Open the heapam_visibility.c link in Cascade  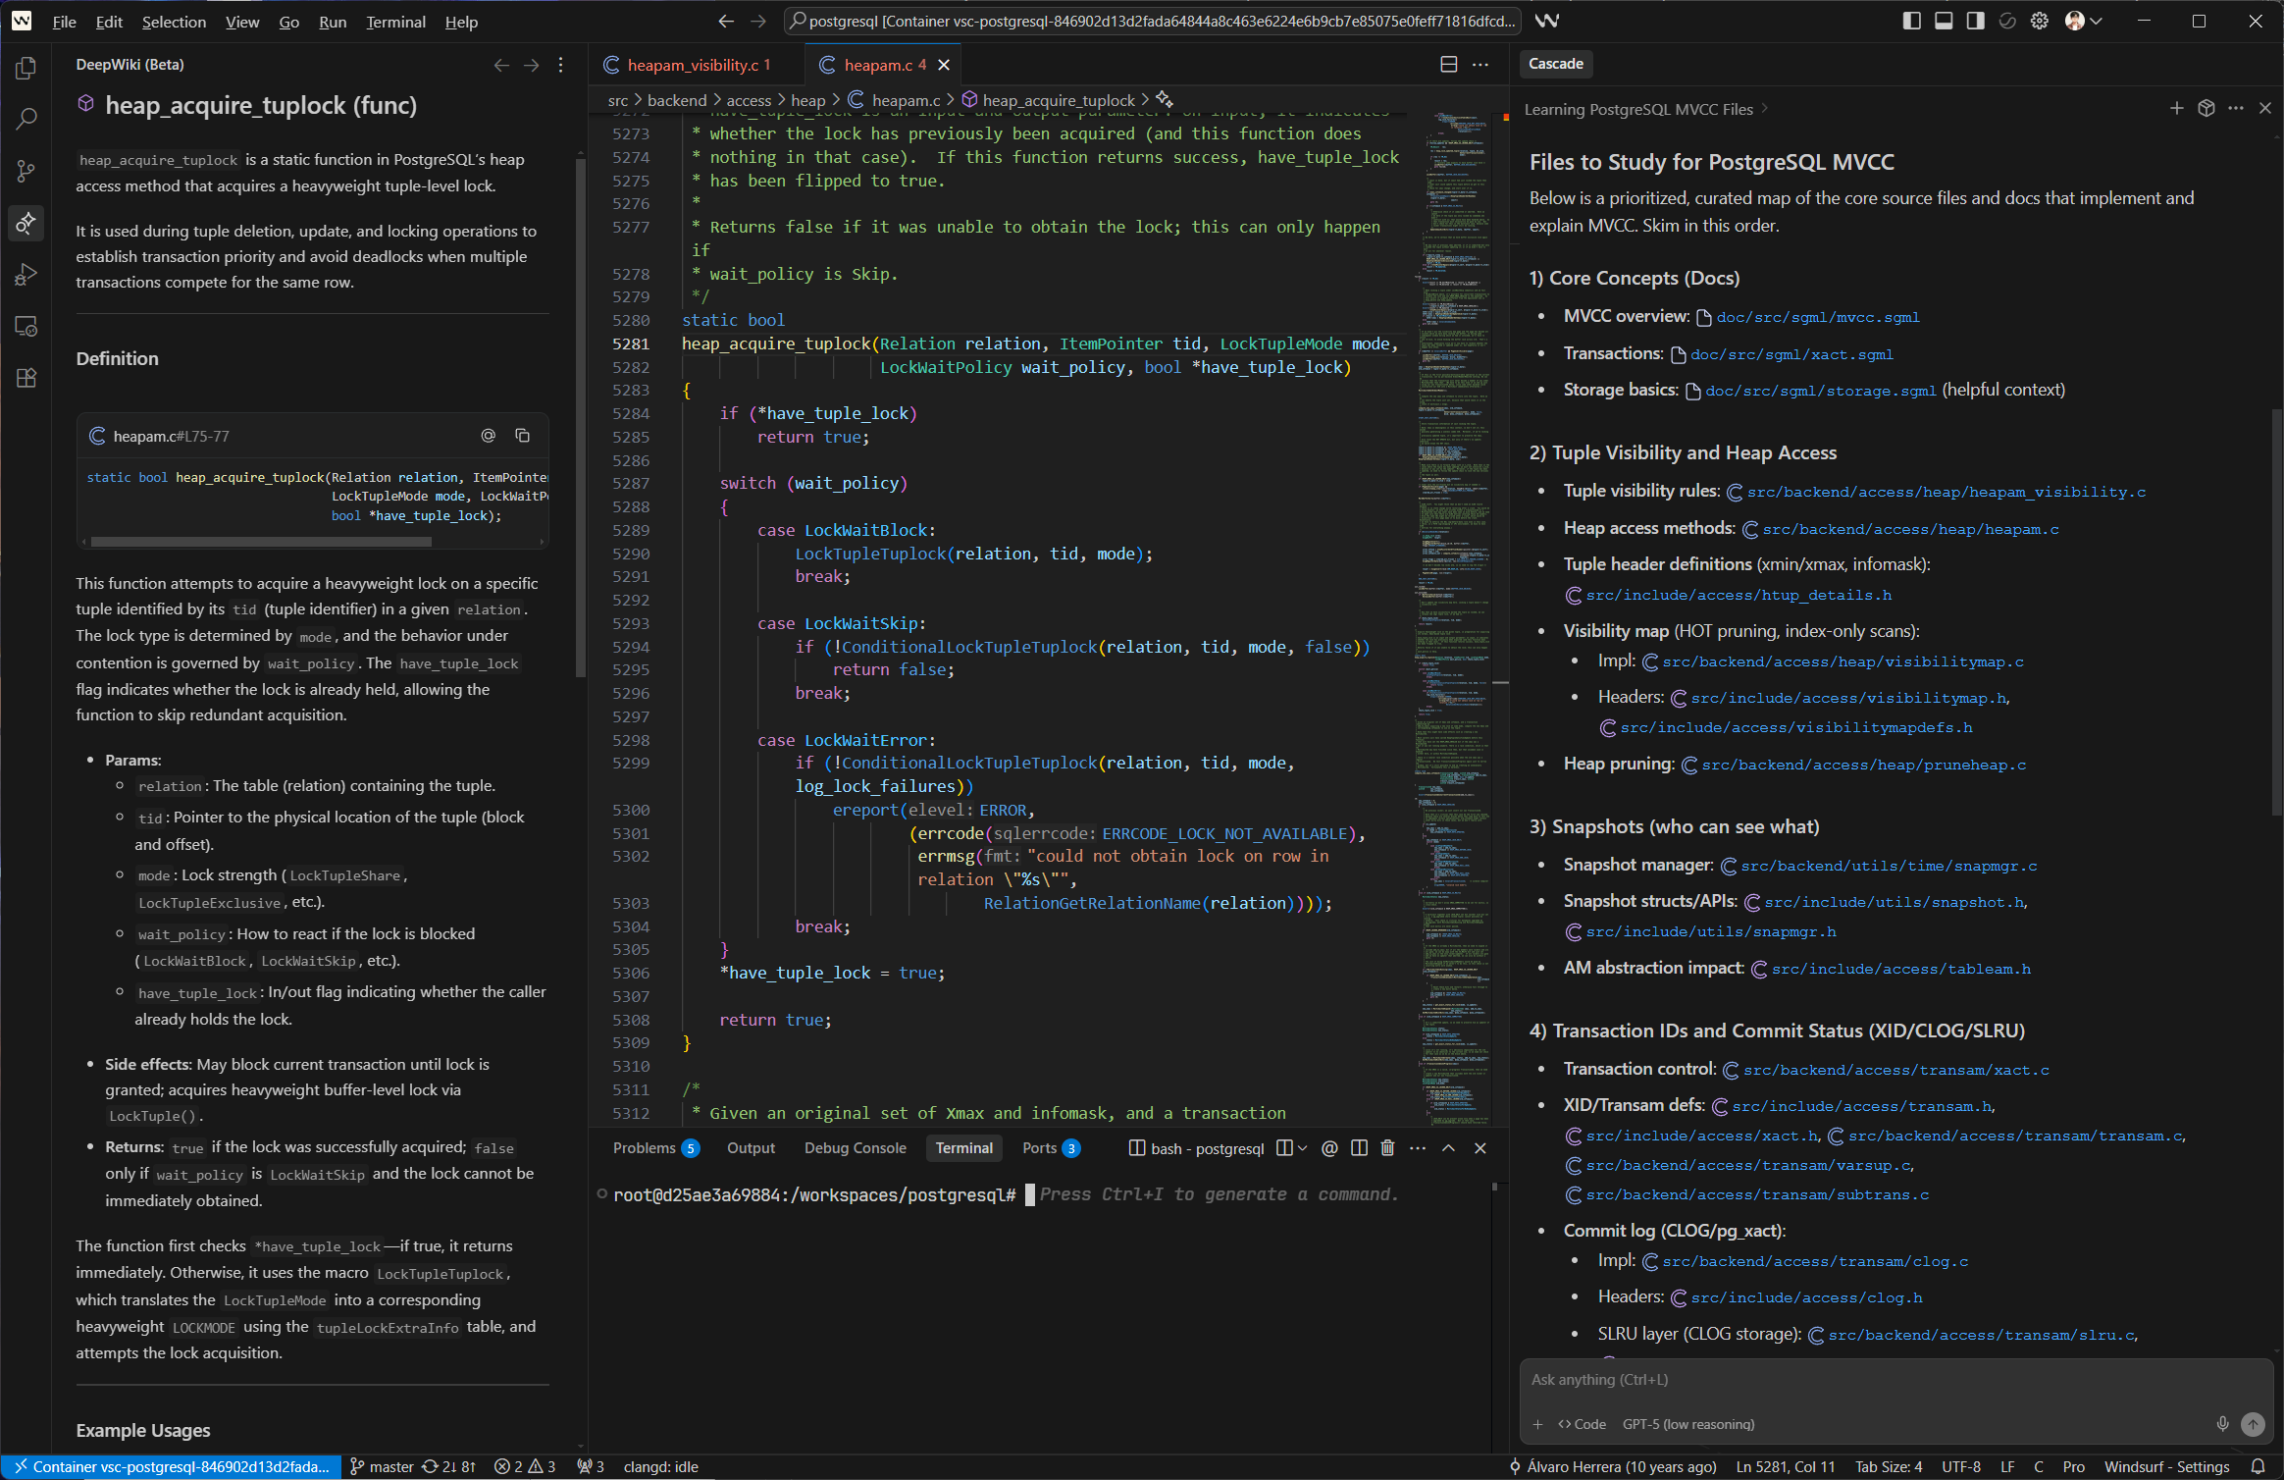[1946, 492]
